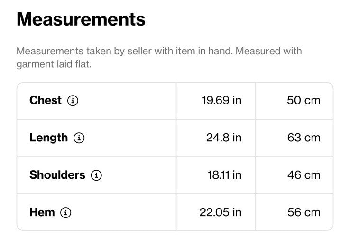Click the 22.05 in hem value

coord(221,212)
